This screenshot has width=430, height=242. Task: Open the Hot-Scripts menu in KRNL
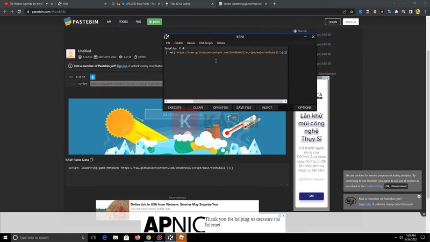tap(206, 43)
